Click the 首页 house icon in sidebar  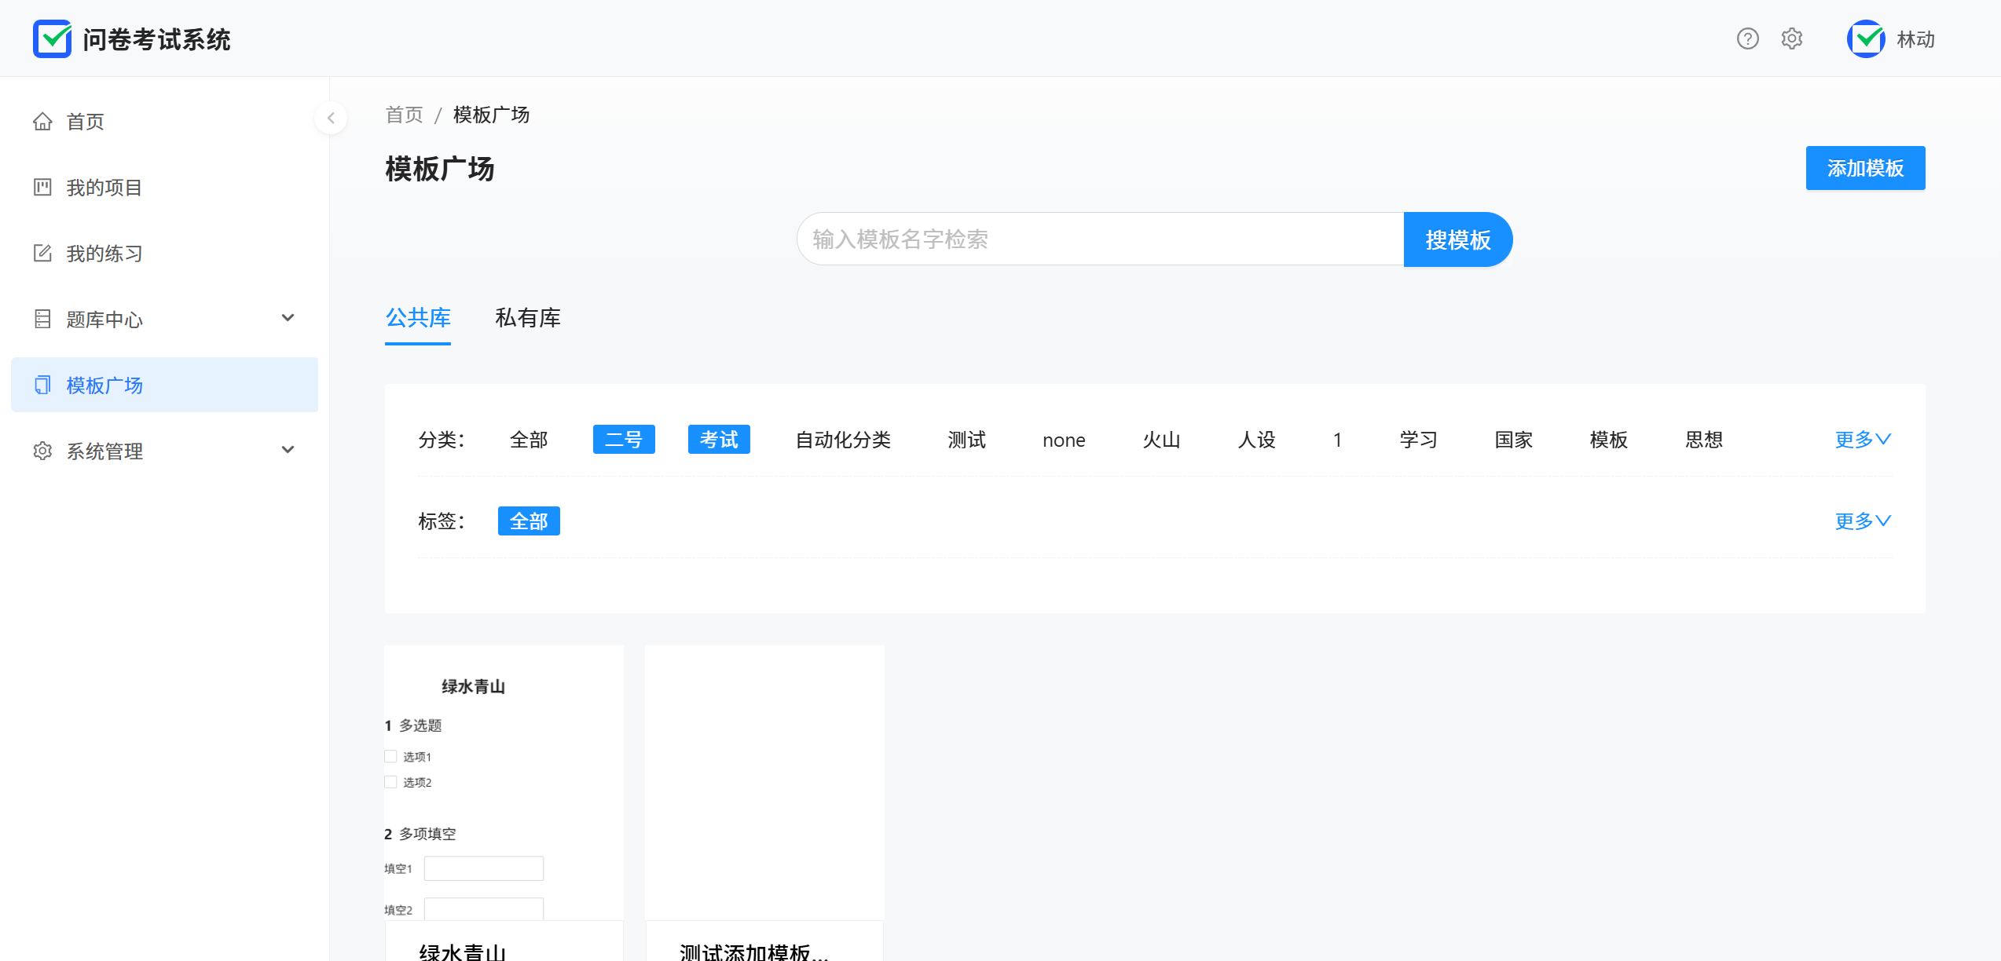point(42,122)
